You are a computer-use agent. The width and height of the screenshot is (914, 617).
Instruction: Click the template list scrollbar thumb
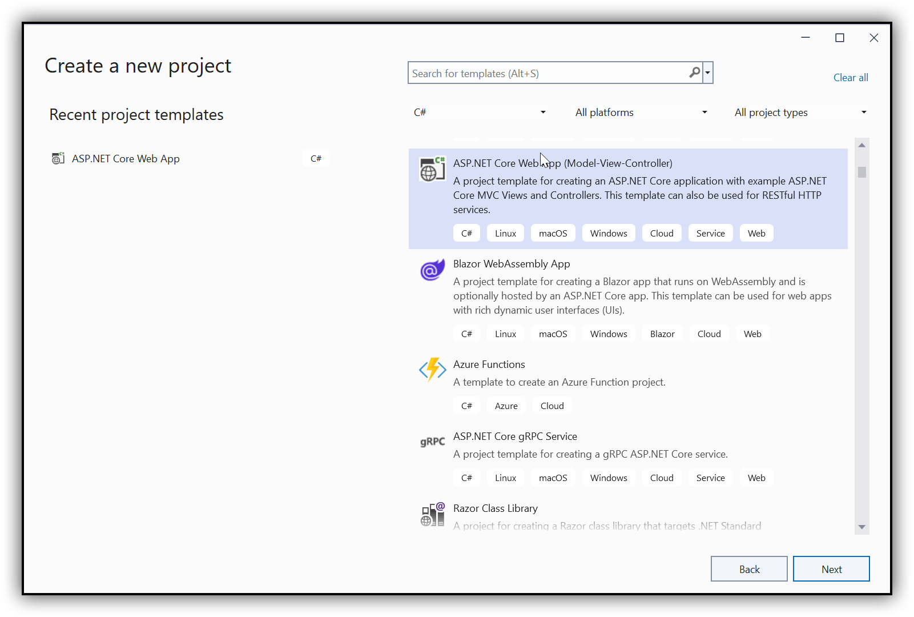click(x=862, y=172)
